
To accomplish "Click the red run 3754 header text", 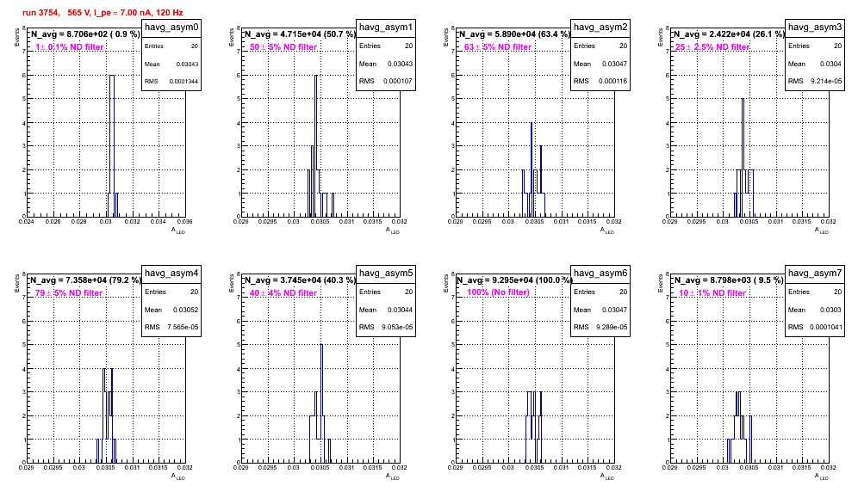I will (103, 12).
